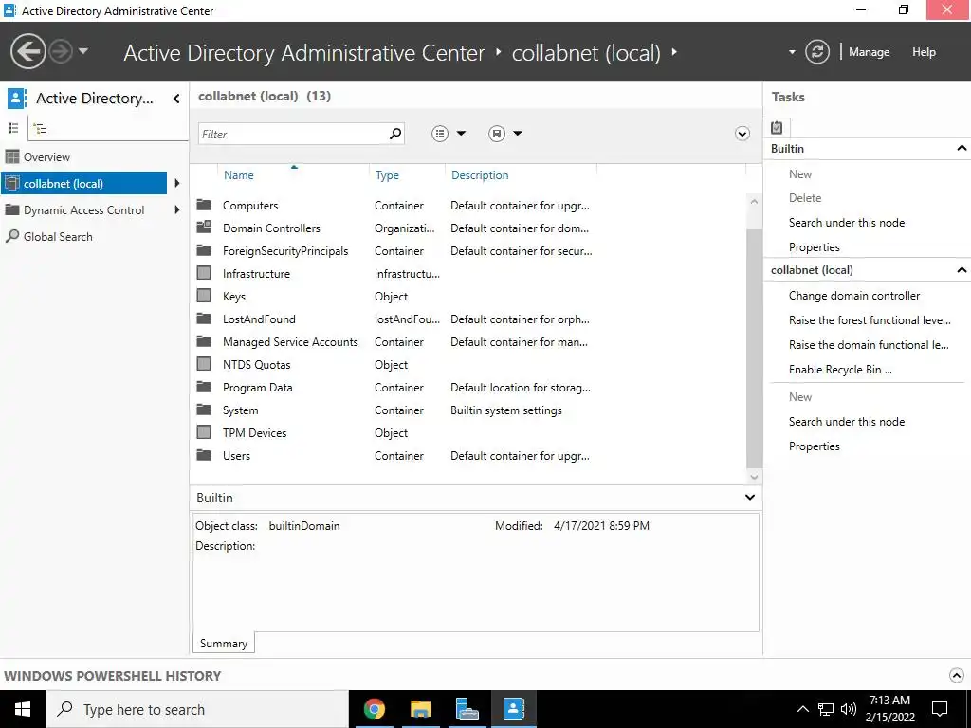
Task: Select the NTDS Quotas object icon
Action: (204, 364)
